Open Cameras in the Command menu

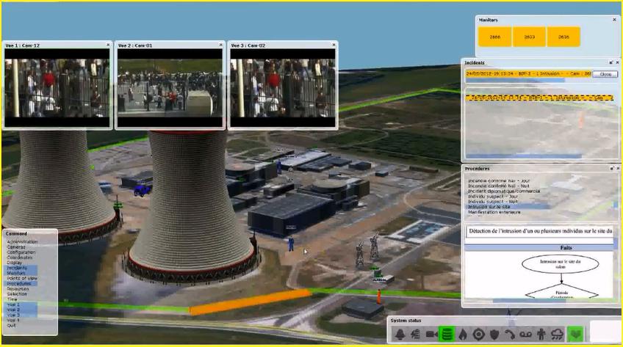pos(17,248)
